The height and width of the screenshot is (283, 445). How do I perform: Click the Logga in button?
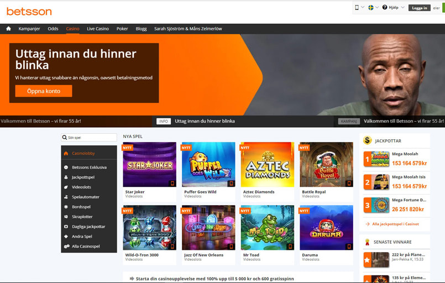coord(420,8)
